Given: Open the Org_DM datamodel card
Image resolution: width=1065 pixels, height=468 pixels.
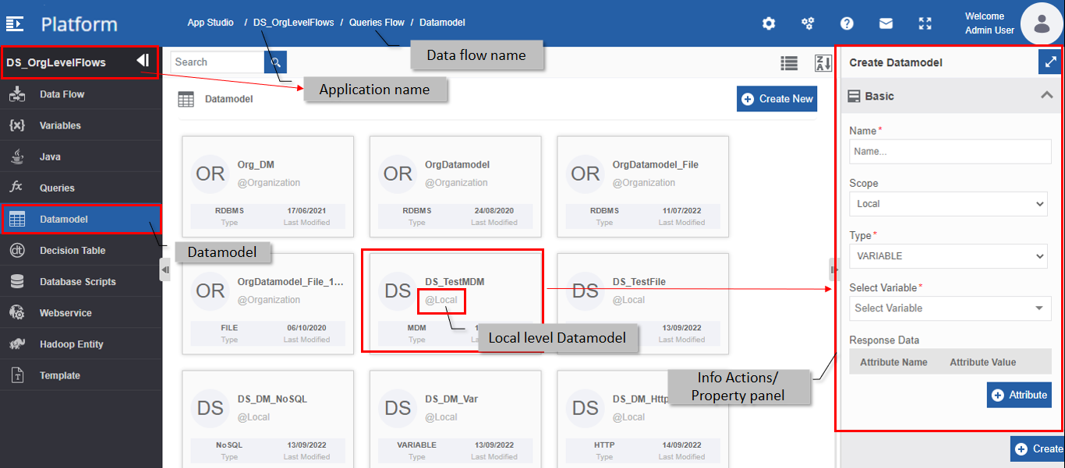Looking at the screenshot, I should (x=267, y=186).
